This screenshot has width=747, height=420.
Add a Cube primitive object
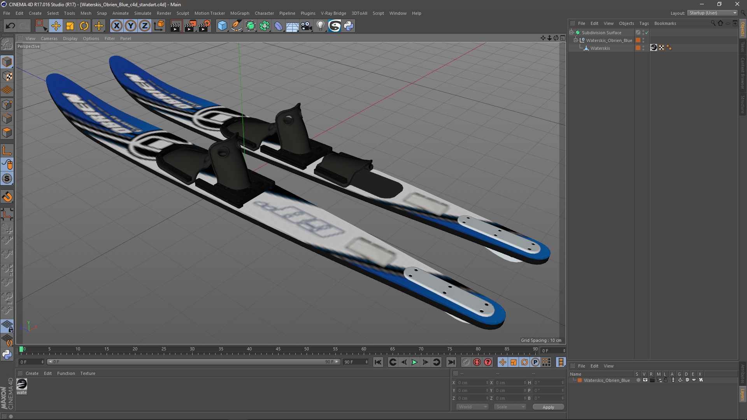pos(222,26)
